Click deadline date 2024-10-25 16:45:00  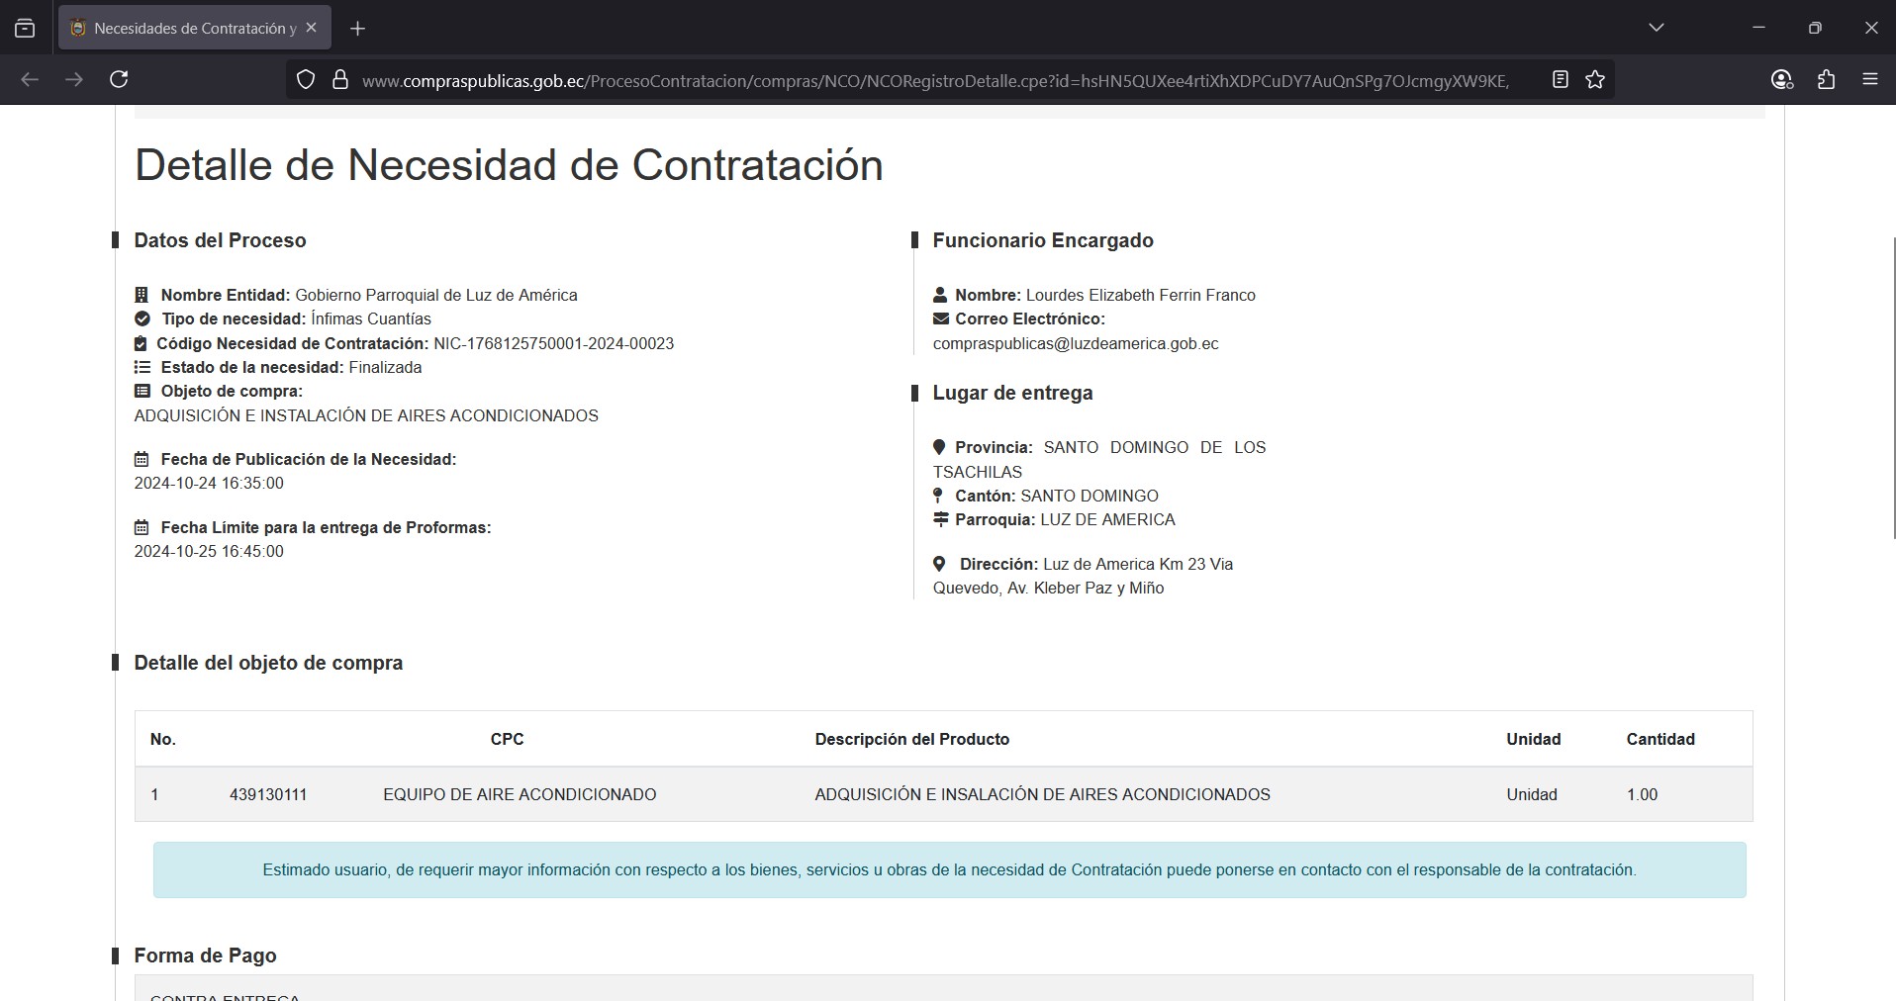pos(209,551)
